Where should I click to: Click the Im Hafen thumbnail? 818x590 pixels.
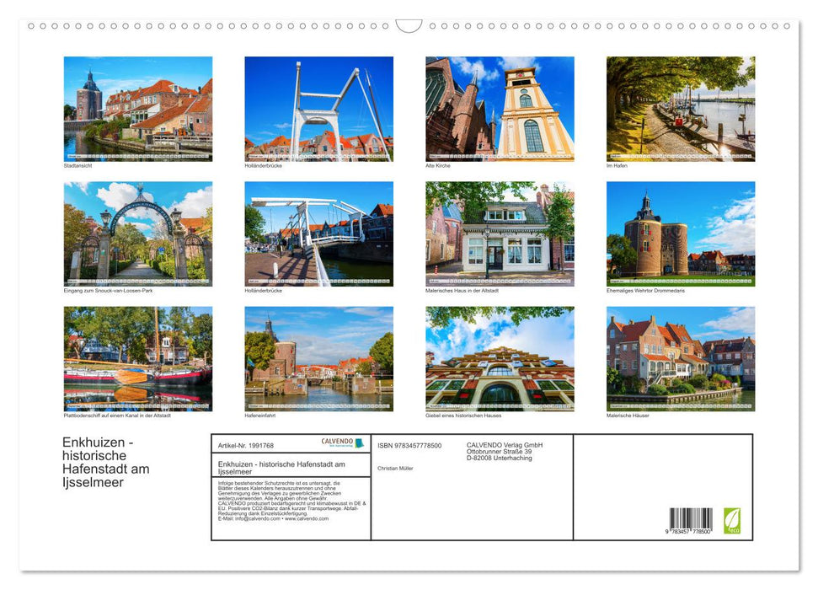click(x=682, y=108)
